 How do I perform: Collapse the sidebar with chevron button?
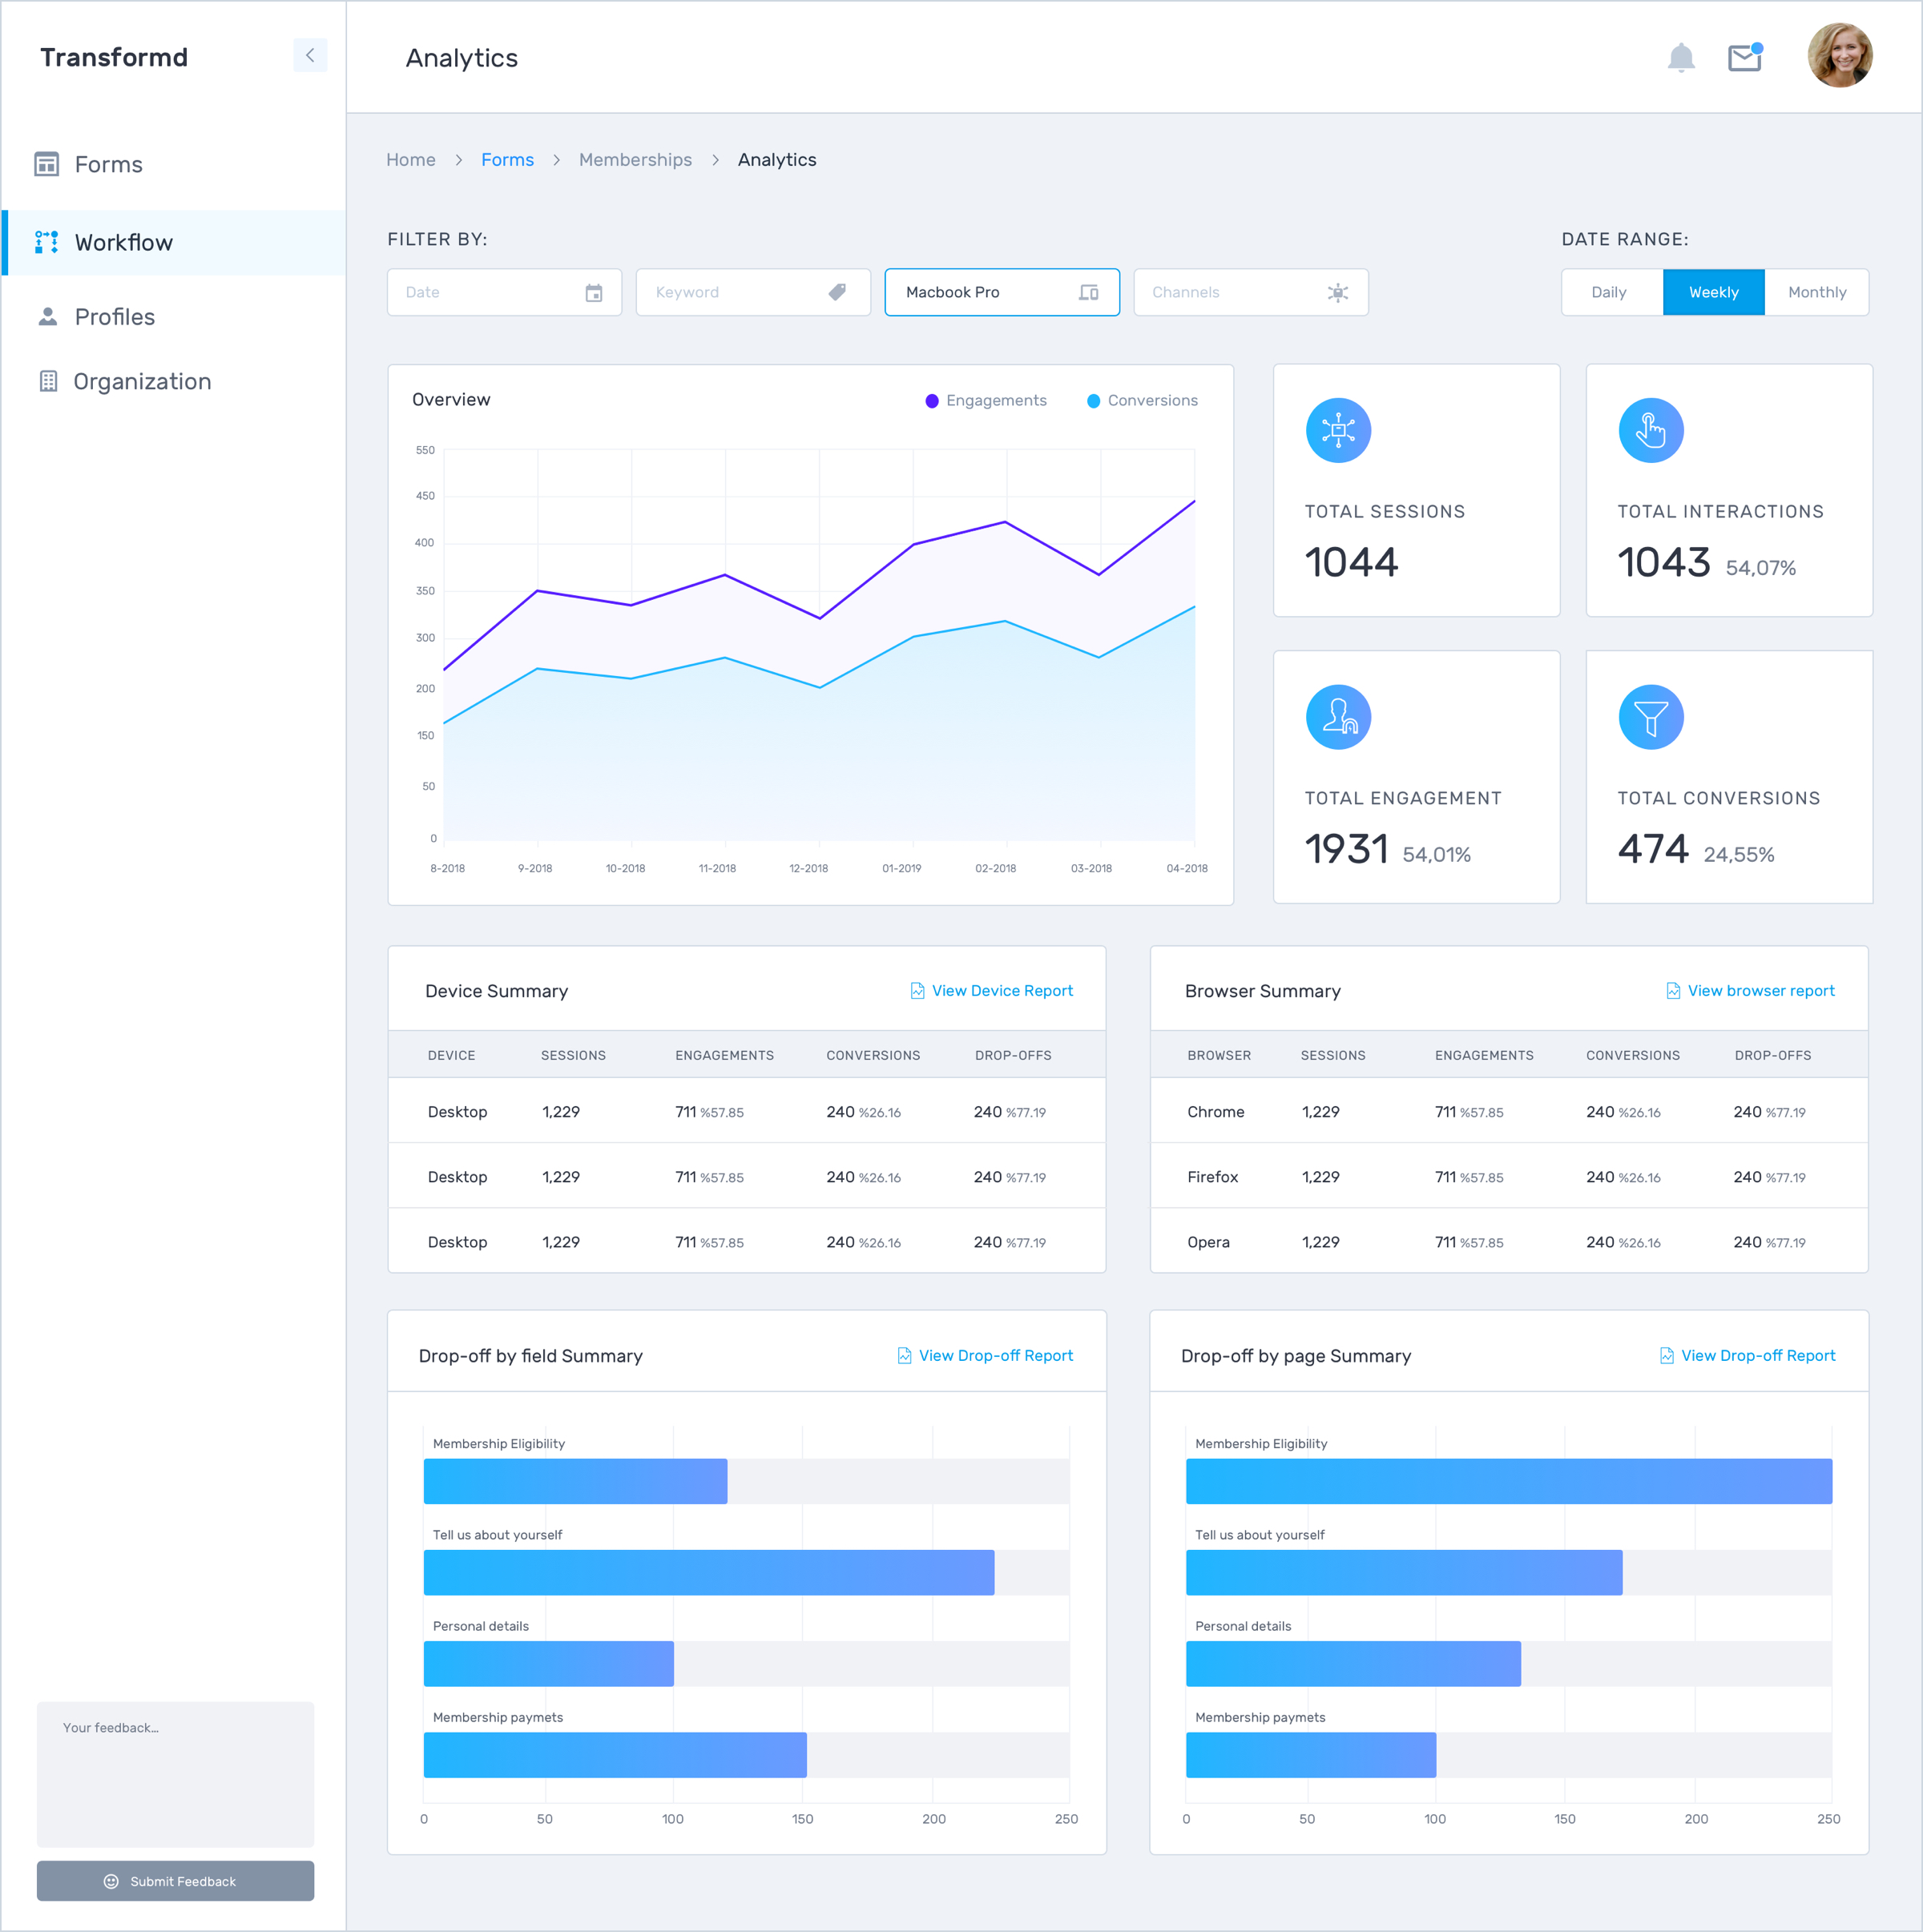tap(310, 56)
